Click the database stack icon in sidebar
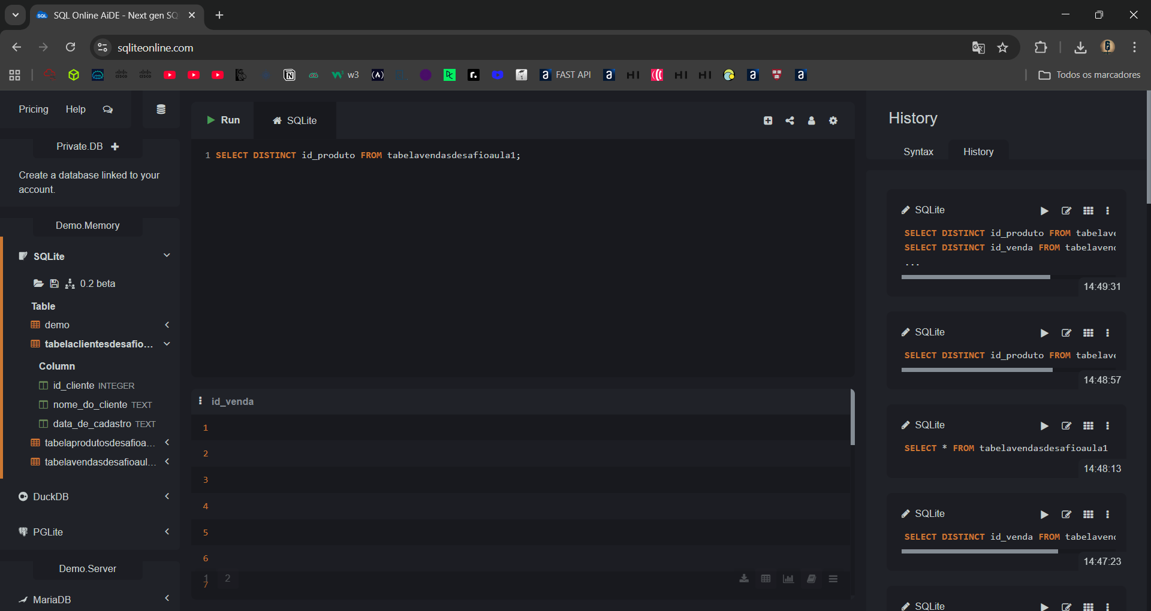Viewport: 1151px width, 611px height. point(161,110)
